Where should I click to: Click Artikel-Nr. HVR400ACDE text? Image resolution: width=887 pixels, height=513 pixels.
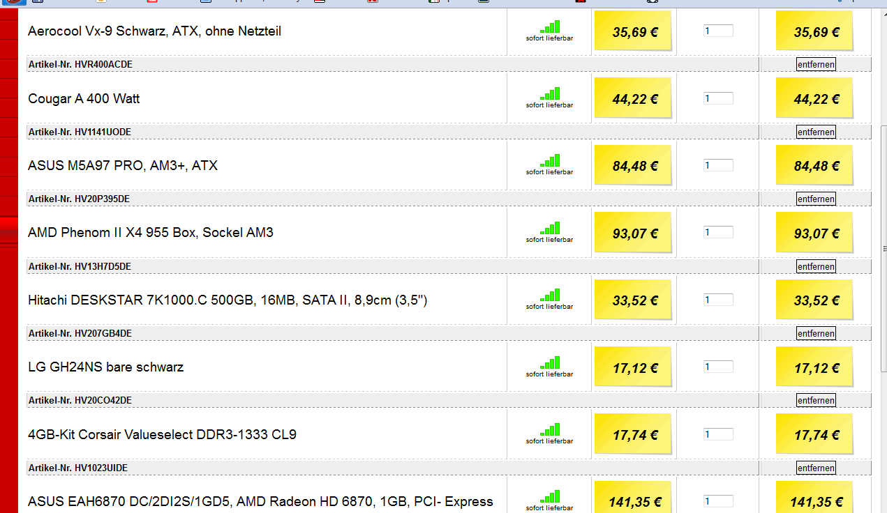point(80,64)
